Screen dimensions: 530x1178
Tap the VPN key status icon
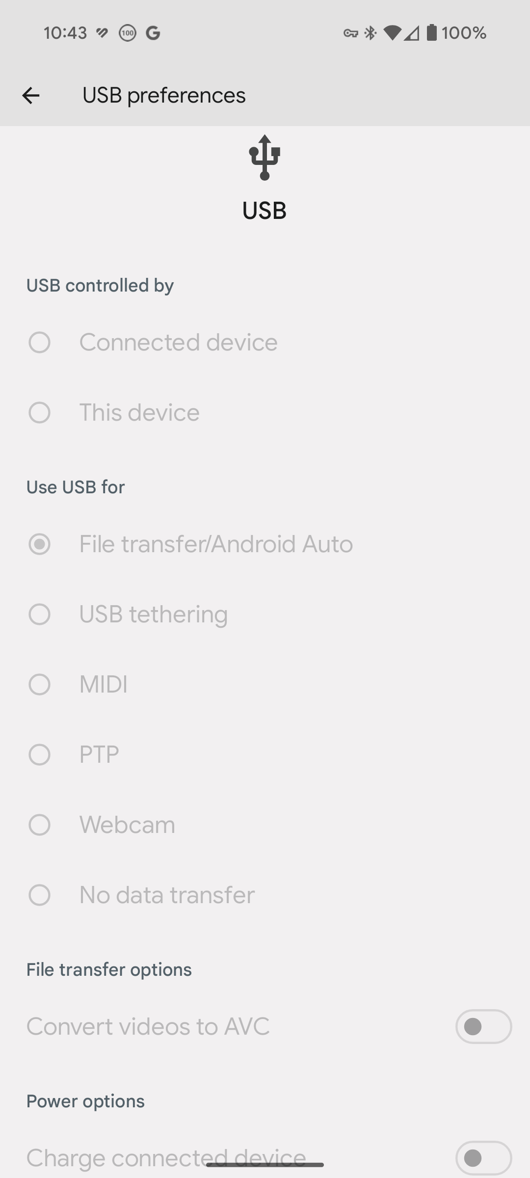click(350, 33)
